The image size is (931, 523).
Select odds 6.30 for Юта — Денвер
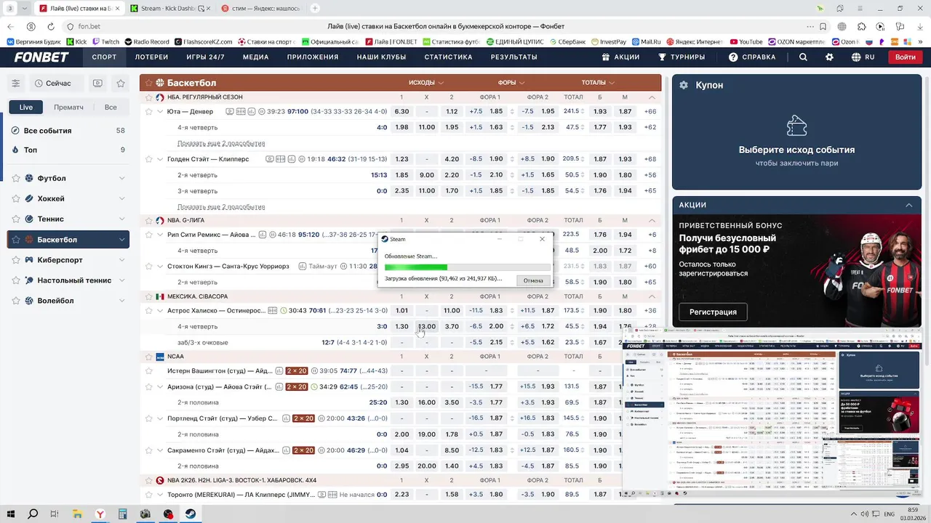pyautogui.click(x=401, y=112)
